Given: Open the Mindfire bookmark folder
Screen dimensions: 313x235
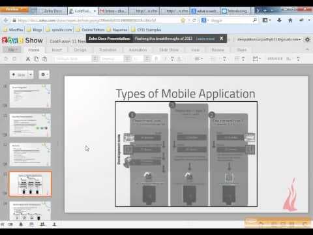Looking at the screenshot, I should pos(13,29).
